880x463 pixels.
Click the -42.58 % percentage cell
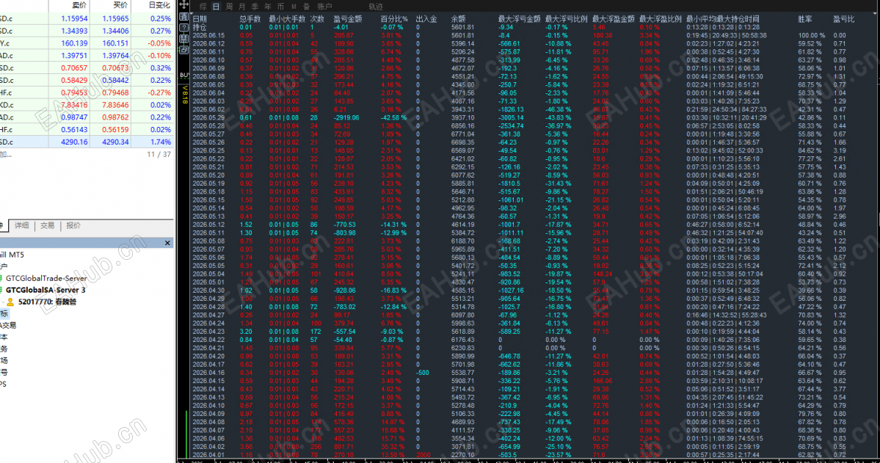pyautogui.click(x=393, y=118)
